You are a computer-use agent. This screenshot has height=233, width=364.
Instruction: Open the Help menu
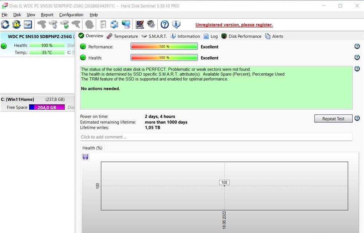(94, 15)
